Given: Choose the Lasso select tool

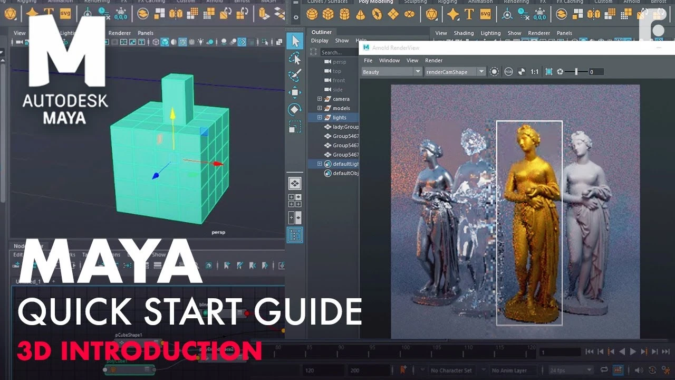Looking at the screenshot, I should pyautogui.click(x=295, y=58).
